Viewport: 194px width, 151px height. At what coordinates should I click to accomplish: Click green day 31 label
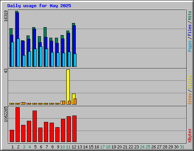[x=182, y=147]
